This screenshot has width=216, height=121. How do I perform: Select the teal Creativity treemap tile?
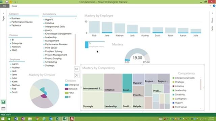[127, 83]
